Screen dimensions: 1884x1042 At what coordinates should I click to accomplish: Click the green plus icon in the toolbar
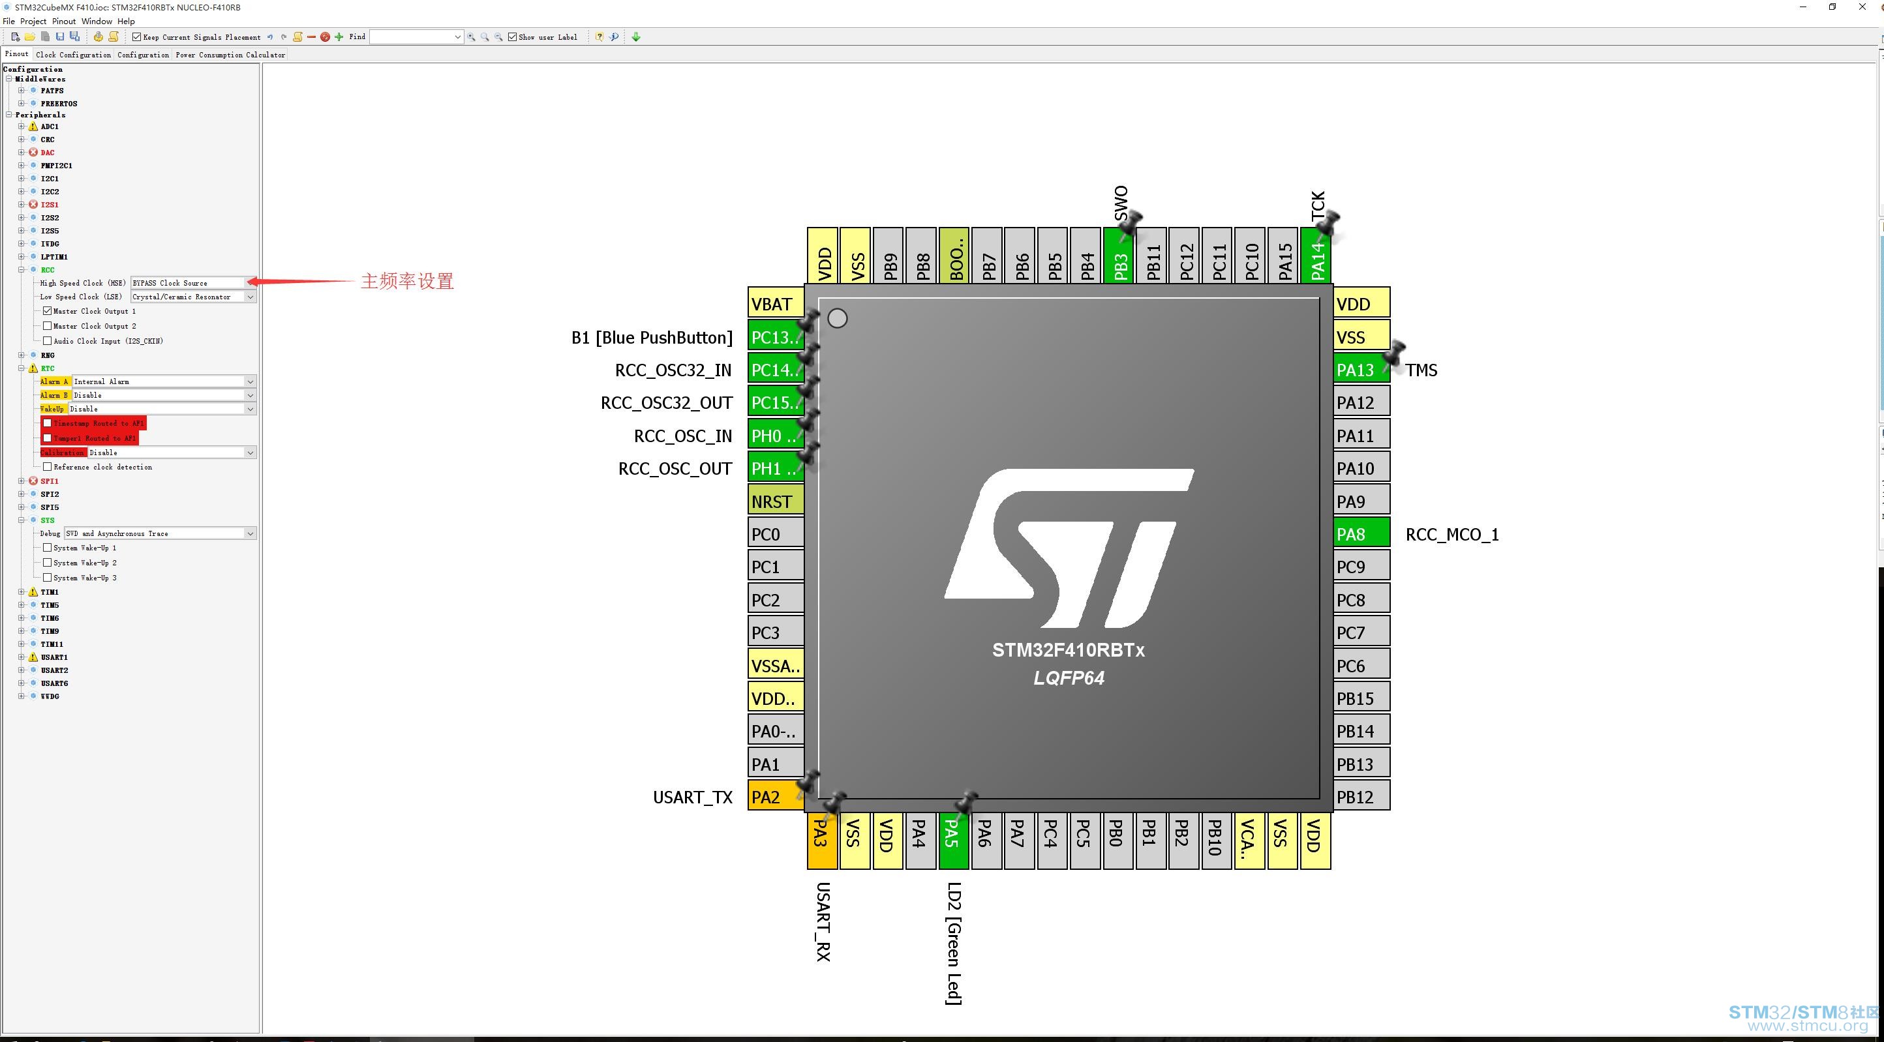(x=339, y=37)
